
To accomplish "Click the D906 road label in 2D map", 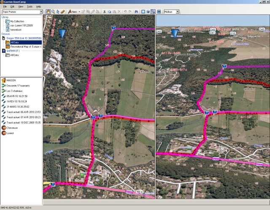I will [129, 192].
